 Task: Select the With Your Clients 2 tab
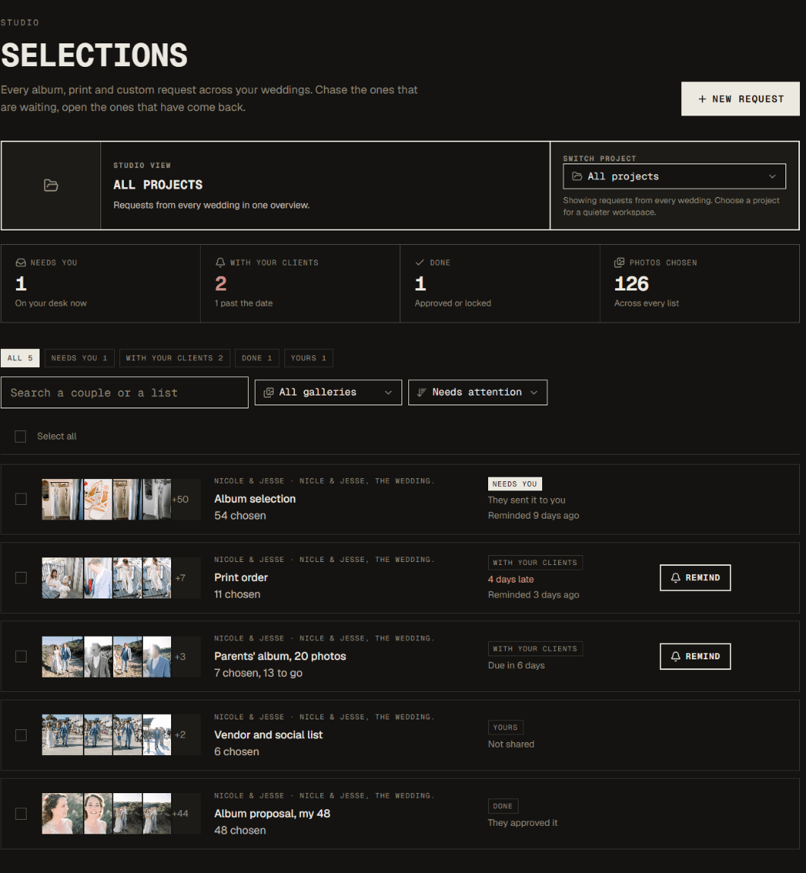pyautogui.click(x=175, y=358)
